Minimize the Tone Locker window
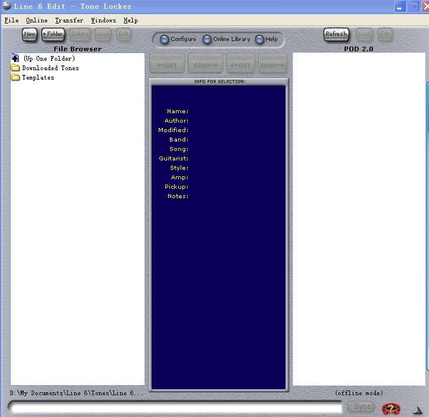Image resolution: width=429 pixels, height=417 pixels. pyautogui.click(x=399, y=6)
